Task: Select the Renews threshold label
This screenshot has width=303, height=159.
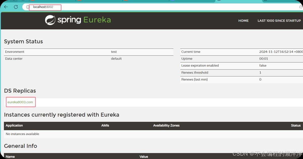Action: [195, 72]
